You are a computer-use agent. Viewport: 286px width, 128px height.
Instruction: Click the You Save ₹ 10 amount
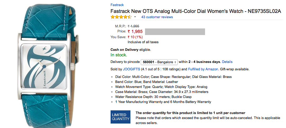[x=135, y=37]
